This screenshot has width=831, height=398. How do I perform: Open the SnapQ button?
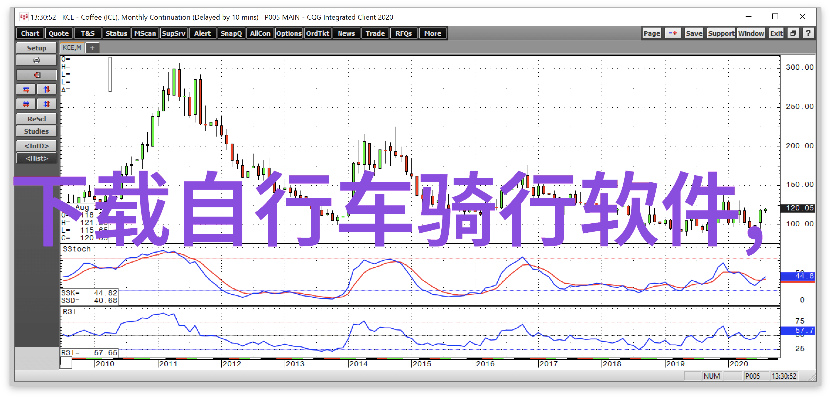[x=231, y=33]
